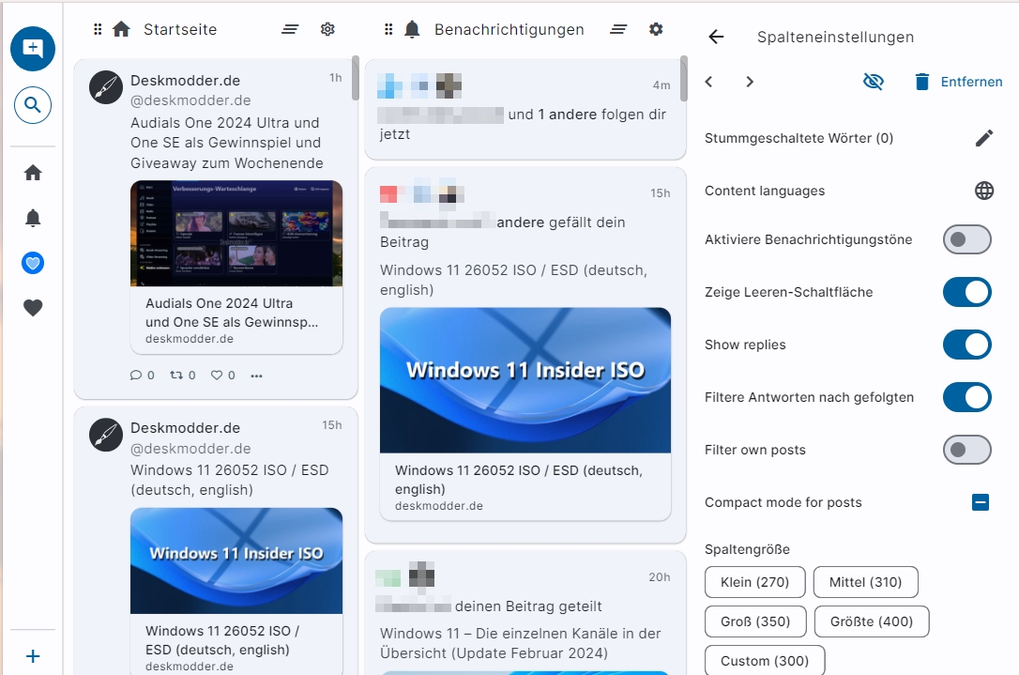Enable the Filter own posts switch
Image resolution: width=1019 pixels, height=675 pixels.
point(967,450)
